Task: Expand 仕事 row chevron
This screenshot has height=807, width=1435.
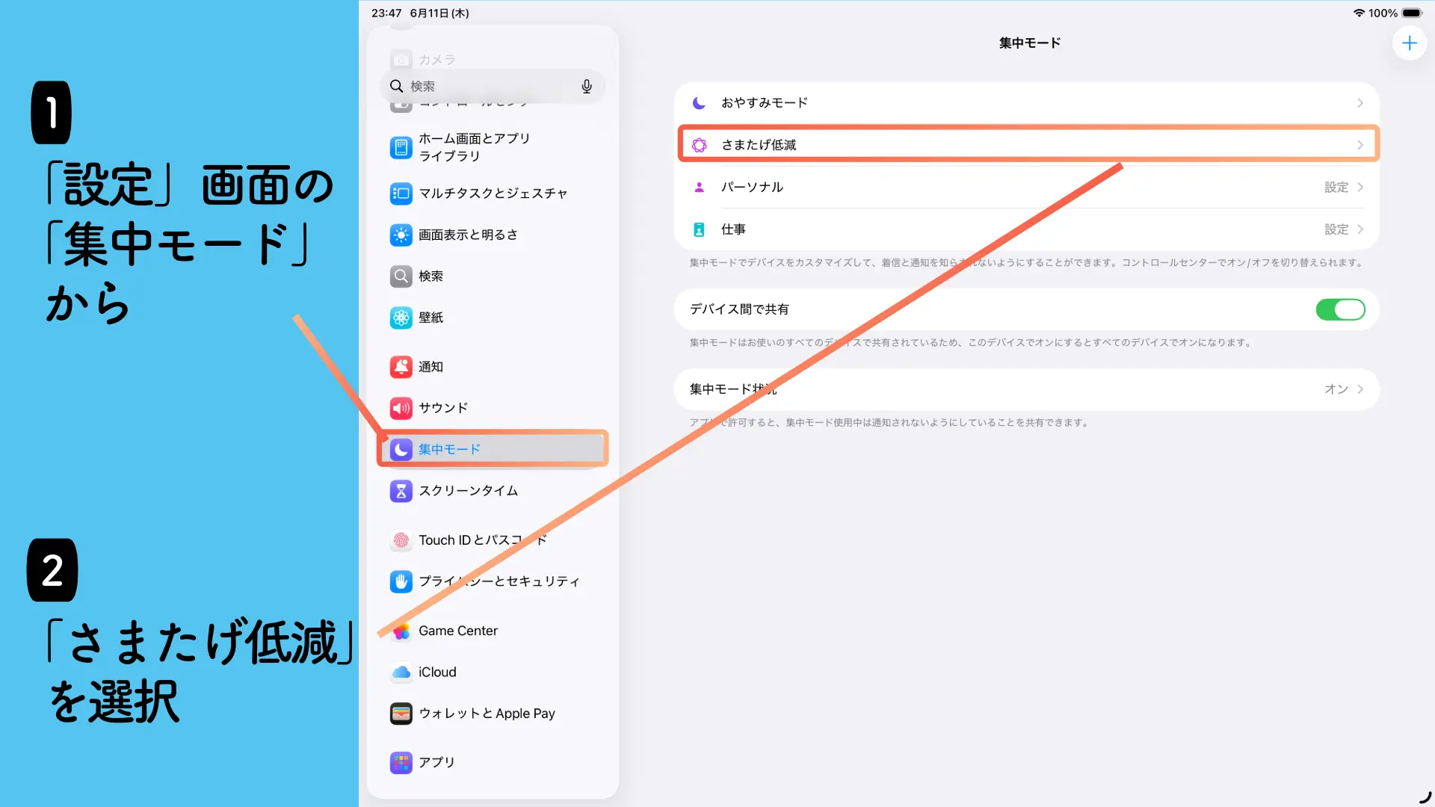Action: point(1360,229)
